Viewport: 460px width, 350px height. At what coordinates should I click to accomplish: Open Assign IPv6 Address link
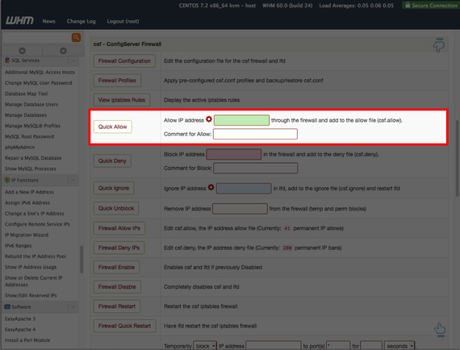(27, 203)
